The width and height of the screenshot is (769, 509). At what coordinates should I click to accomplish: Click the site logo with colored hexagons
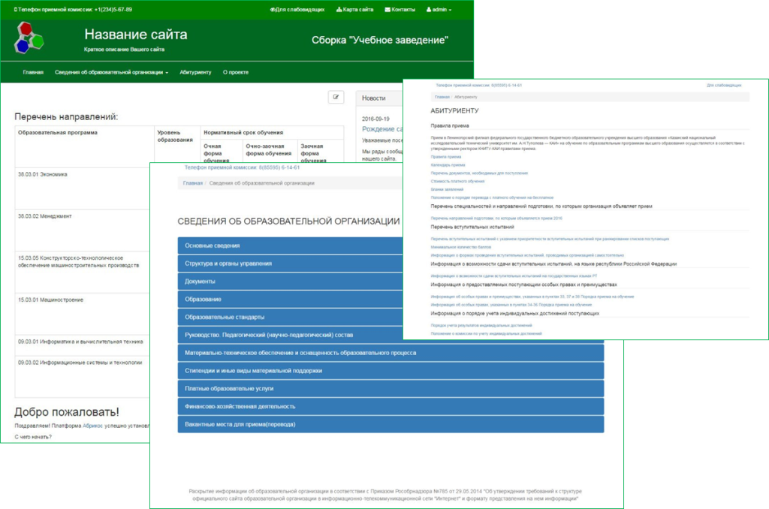[29, 38]
